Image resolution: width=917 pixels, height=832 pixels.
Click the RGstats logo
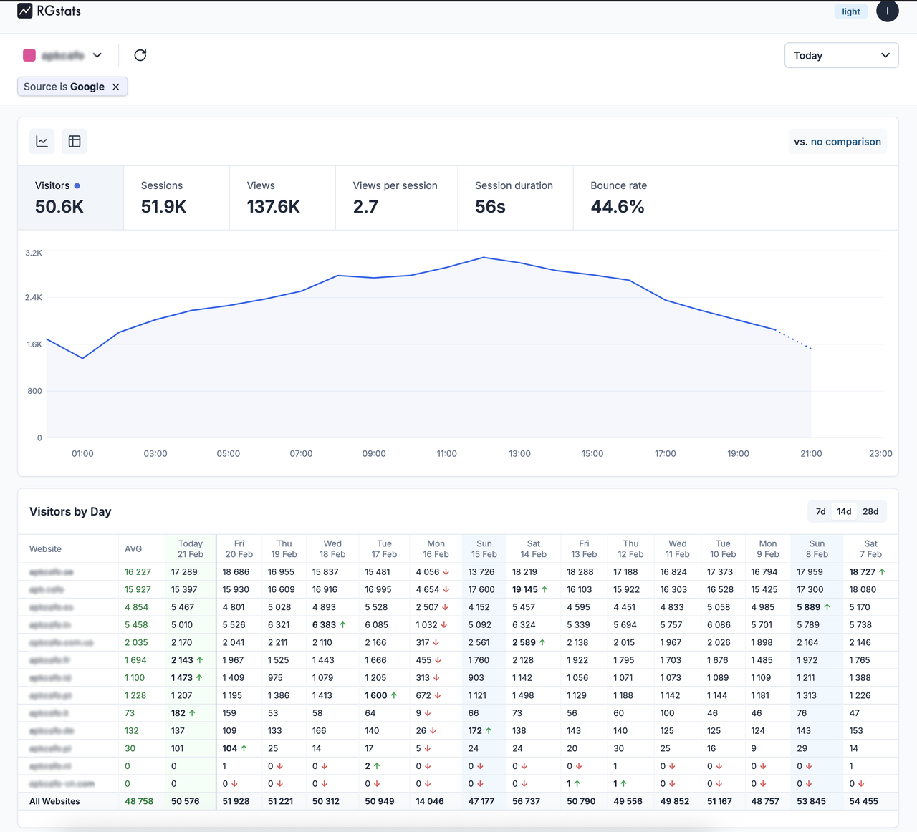pos(48,11)
